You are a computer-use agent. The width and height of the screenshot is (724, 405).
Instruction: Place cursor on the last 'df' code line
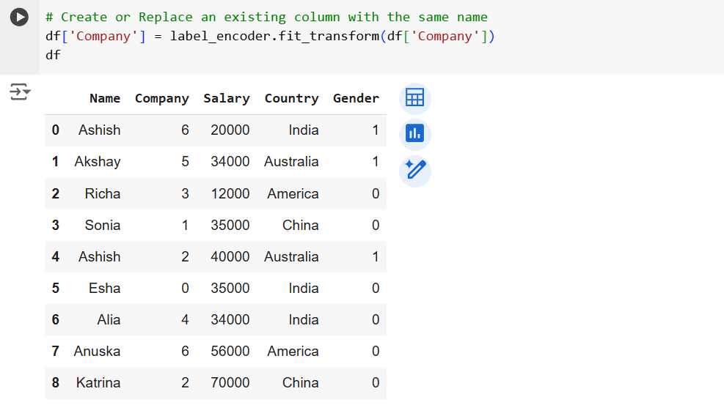coord(53,55)
